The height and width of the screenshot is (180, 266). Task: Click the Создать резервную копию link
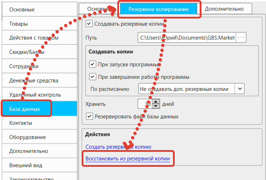[x=118, y=146]
